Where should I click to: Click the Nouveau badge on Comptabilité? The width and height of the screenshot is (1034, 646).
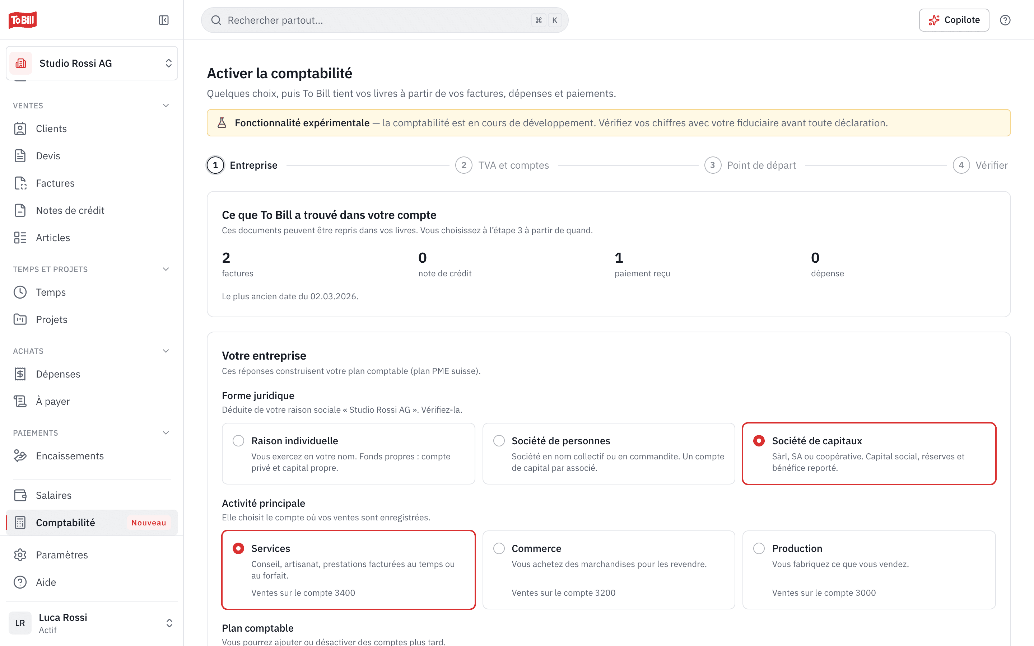149,523
